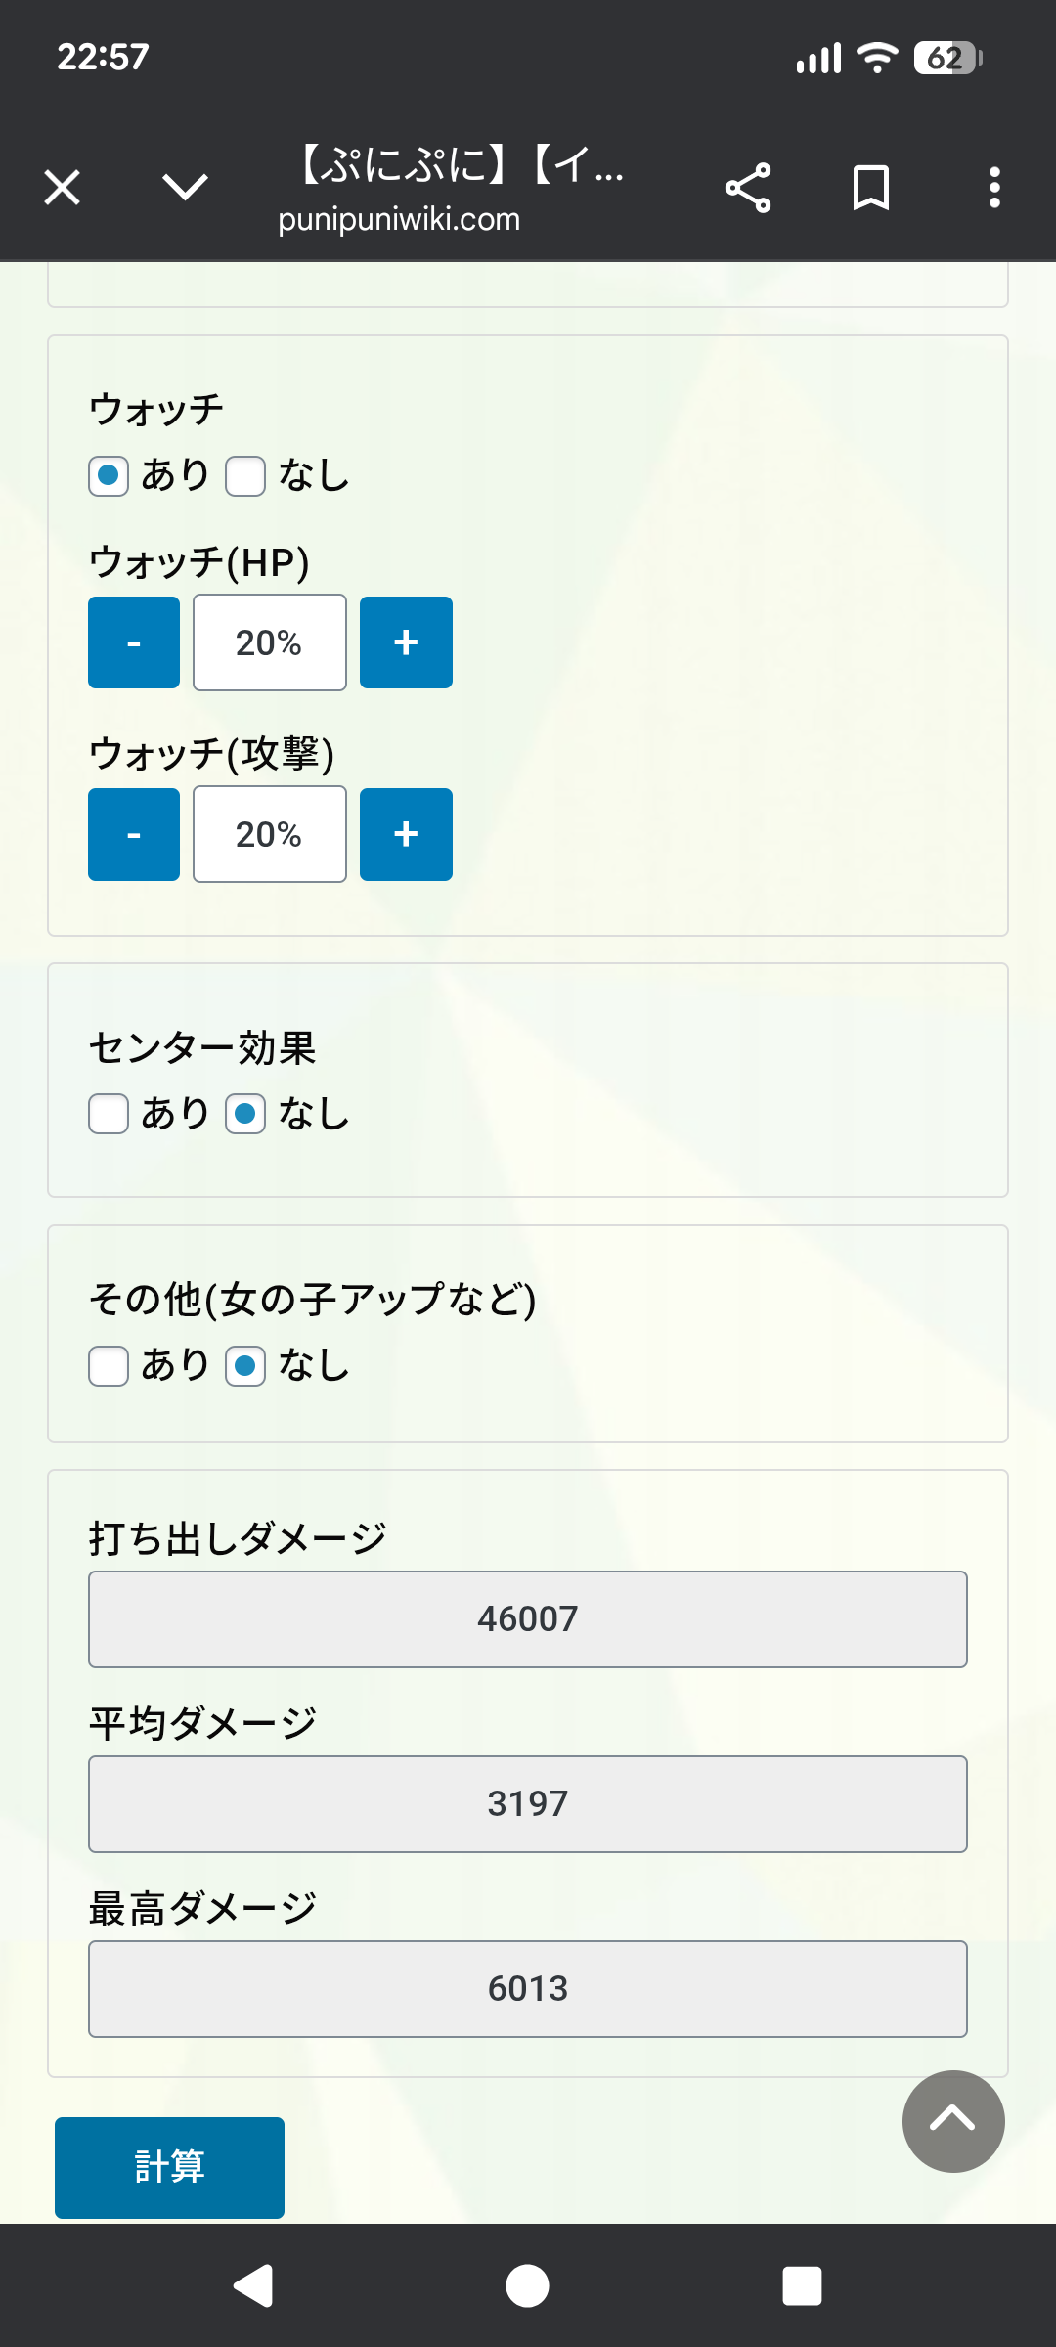Click the ウォッチ(HP) percentage field
This screenshot has height=2347, width=1056.
point(270,642)
